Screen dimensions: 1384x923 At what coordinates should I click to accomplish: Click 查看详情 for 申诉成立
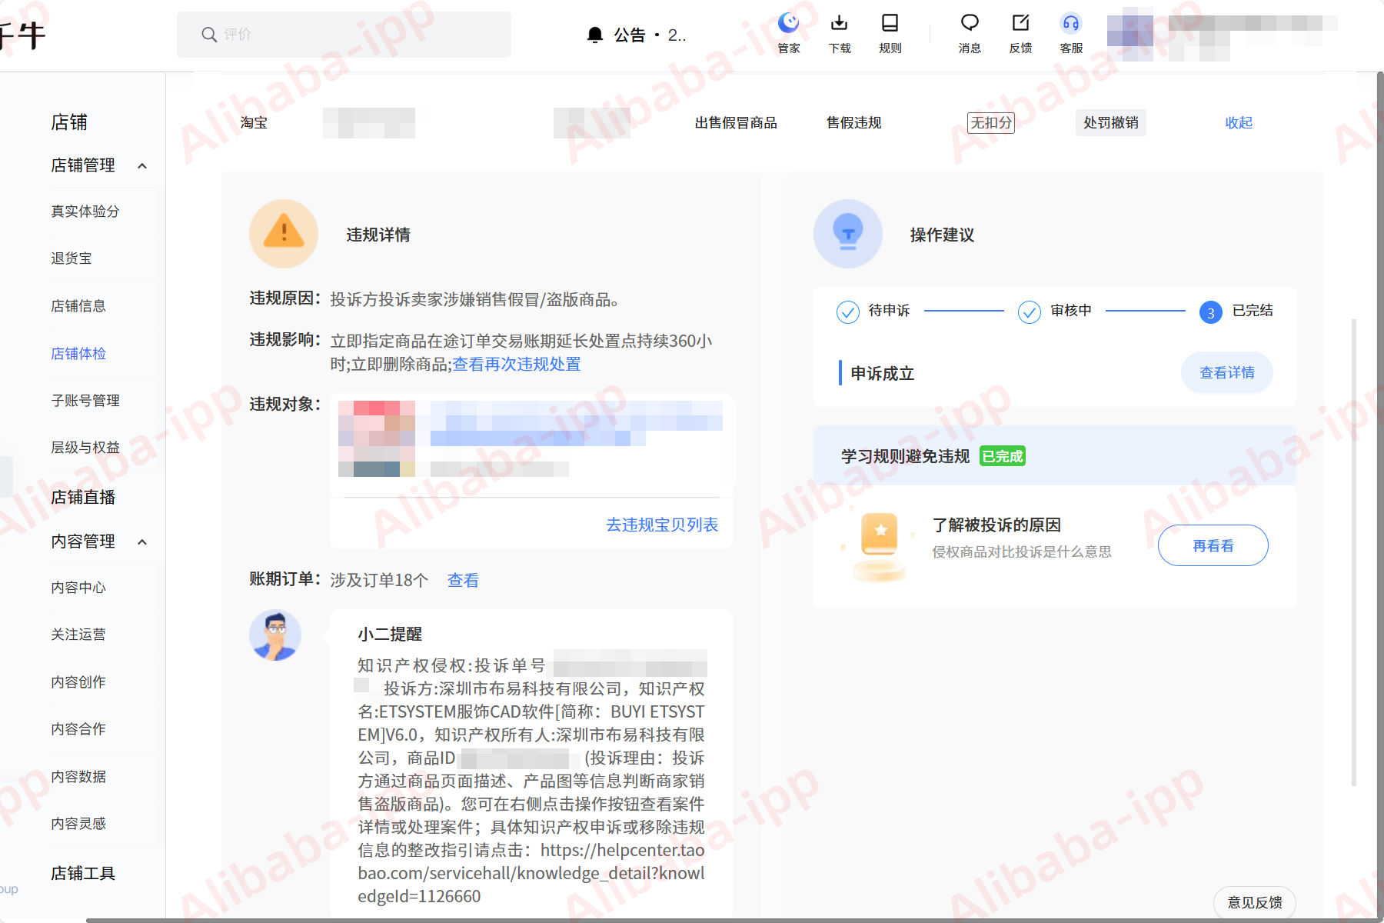coord(1227,373)
